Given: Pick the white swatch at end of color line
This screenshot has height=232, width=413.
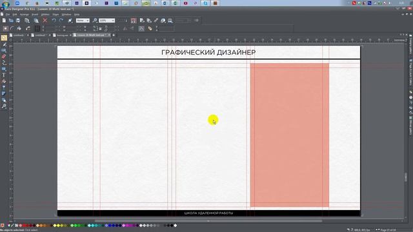Looking at the screenshot, I should pos(175,226).
